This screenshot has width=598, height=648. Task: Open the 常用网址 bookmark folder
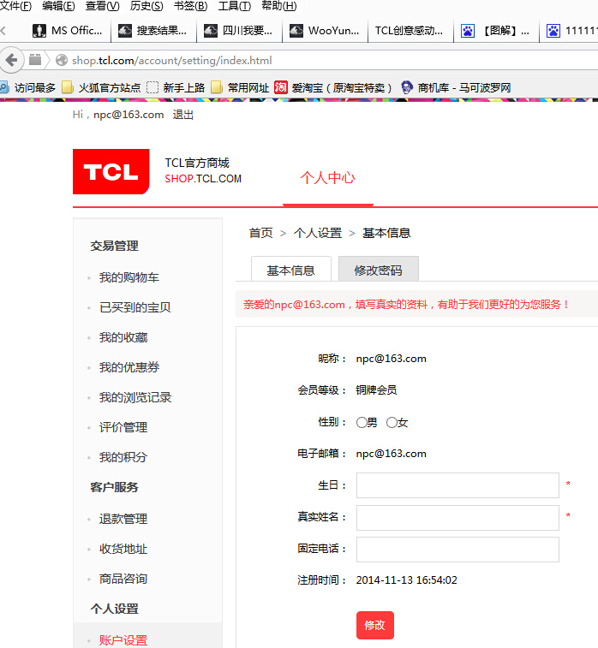(x=240, y=87)
